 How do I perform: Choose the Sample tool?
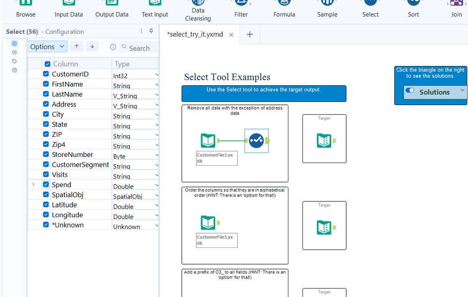pyautogui.click(x=327, y=9)
